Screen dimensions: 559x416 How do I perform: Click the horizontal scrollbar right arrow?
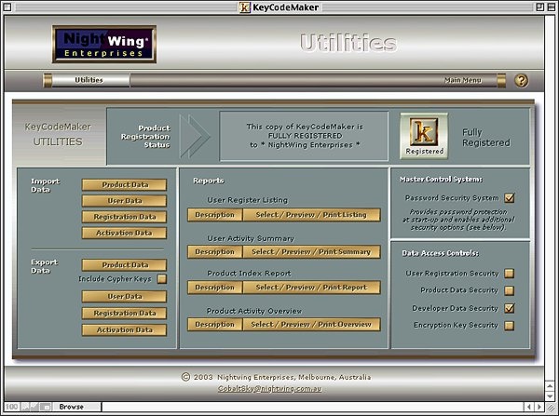coord(539,407)
